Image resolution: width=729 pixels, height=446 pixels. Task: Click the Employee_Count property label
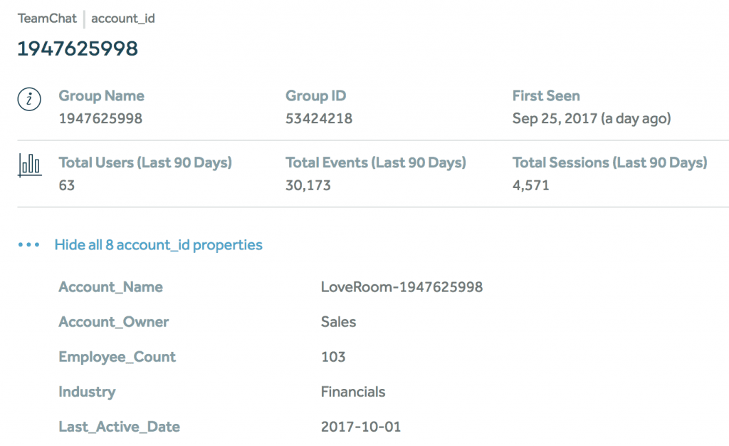[x=117, y=357]
